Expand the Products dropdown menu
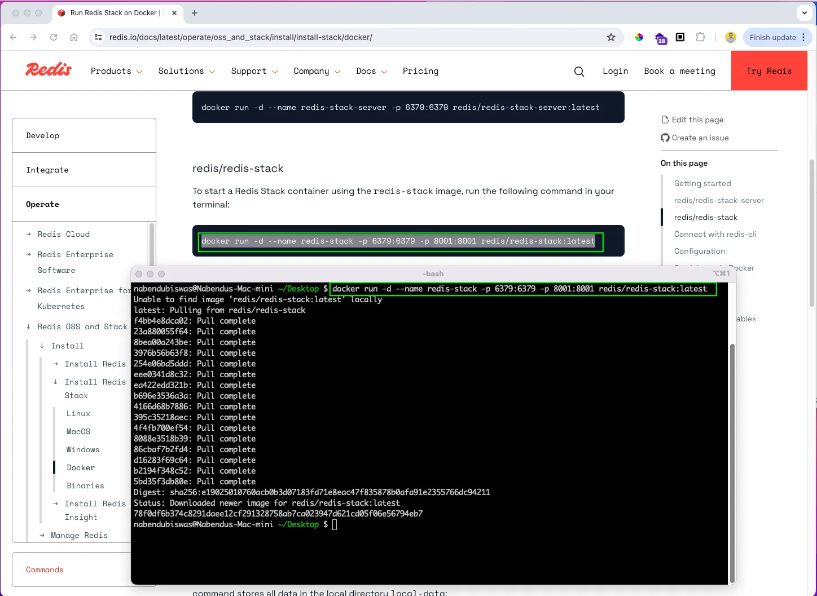The height and width of the screenshot is (596, 817). click(117, 71)
